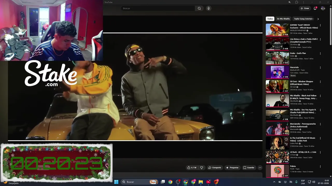The image size is (332, 186).
Task: Like the video with thumbs up
Action: coord(192,168)
